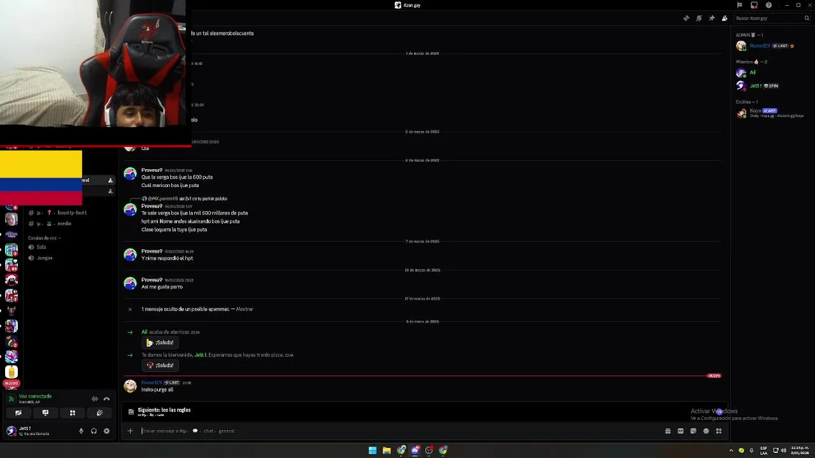Image resolution: width=815 pixels, height=458 pixels.
Task: Open the Windows Start button in taskbar
Action: (x=372, y=450)
